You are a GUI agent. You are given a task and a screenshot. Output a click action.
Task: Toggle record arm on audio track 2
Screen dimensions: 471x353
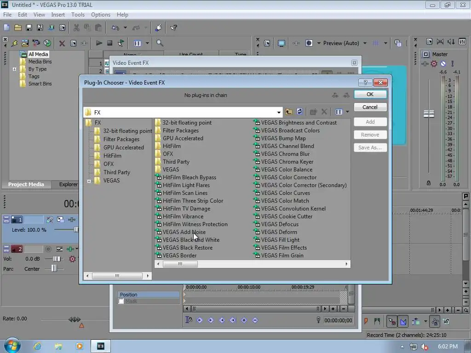(48, 249)
